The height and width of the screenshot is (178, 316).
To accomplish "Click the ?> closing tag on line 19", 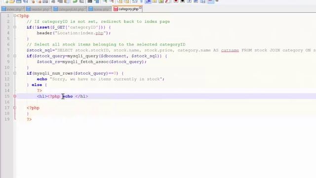I will coord(29,120).
